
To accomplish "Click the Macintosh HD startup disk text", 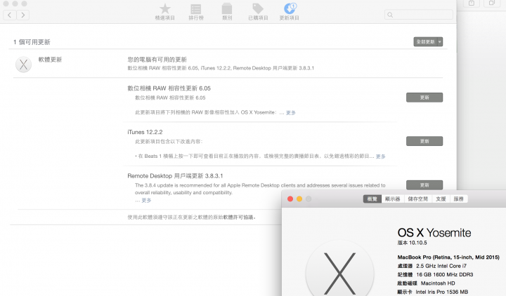I will (438, 283).
